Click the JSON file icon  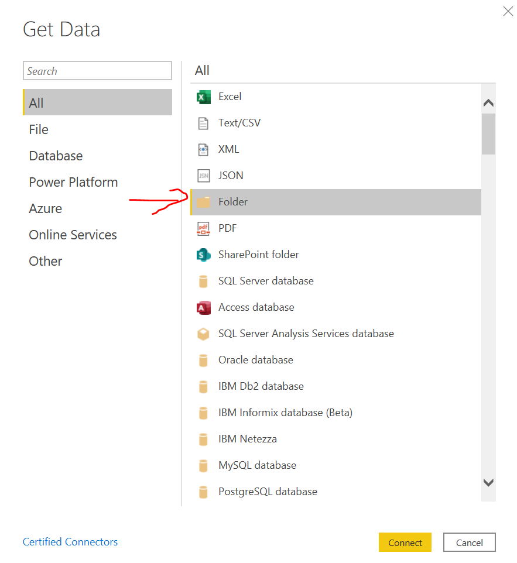coord(203,176)
